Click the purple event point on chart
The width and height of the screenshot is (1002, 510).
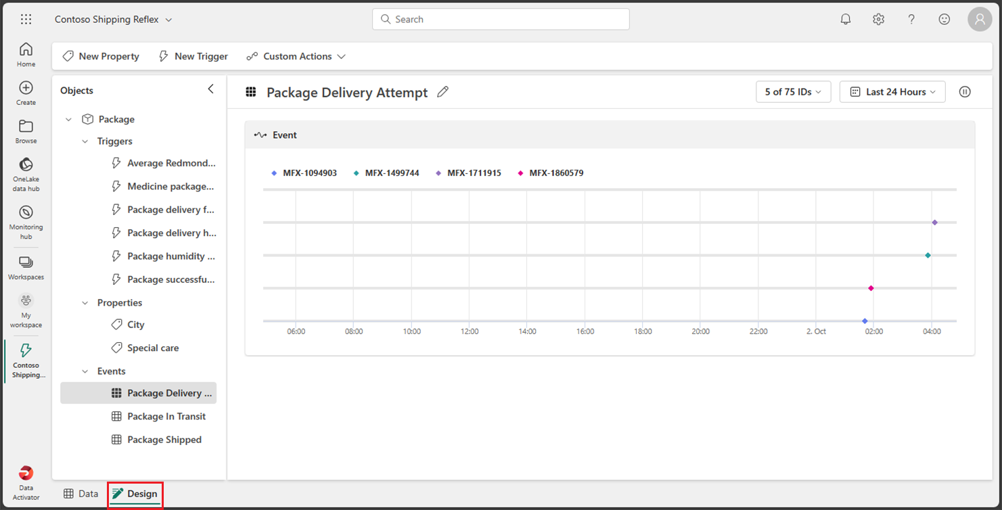click(934, 223)
